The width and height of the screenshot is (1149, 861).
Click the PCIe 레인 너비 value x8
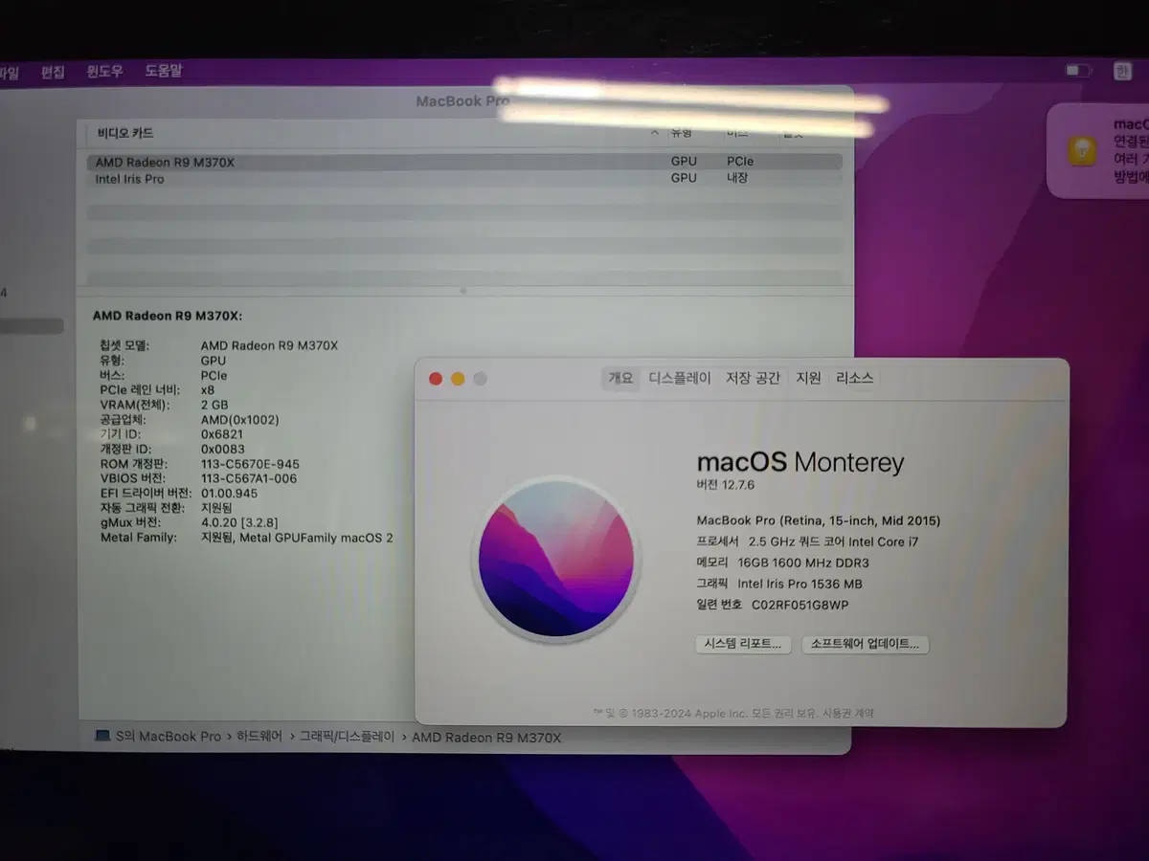coord(208,390)
